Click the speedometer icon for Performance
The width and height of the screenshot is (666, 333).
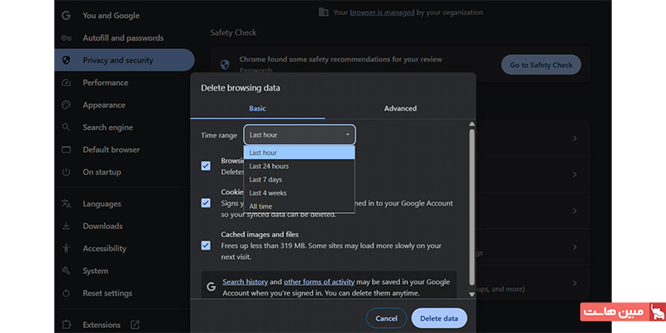tap(66, 82)
